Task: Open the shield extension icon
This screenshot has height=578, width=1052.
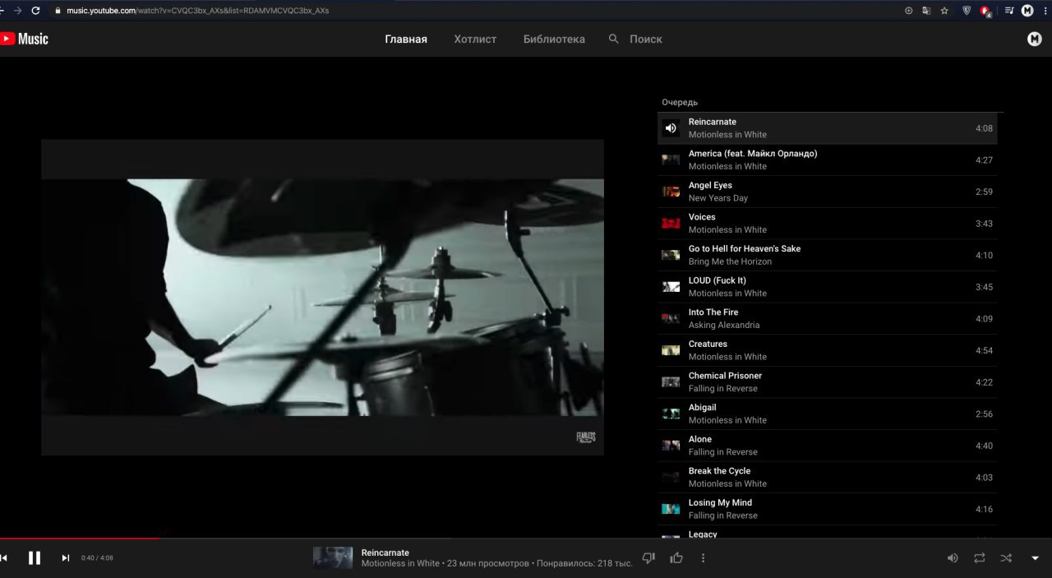Action: (967, 11)
